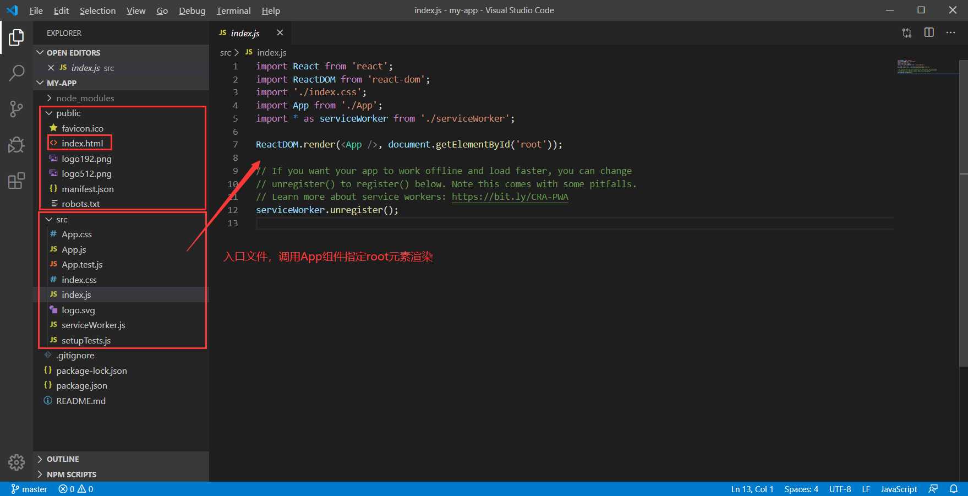Open the Edit menu

click(61, 10)
